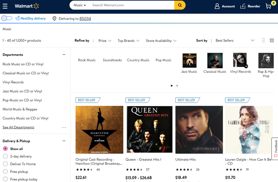This screenshot has width=278, height=182.
Task: Expand the Store Availability filter
Action: click(x=161, y=41)
